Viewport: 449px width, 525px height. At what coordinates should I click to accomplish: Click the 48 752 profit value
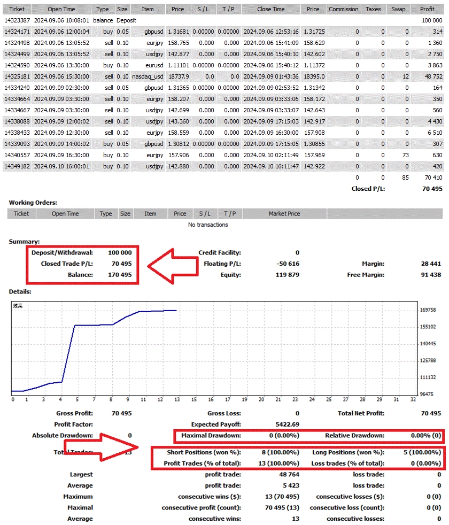point(433,76)
